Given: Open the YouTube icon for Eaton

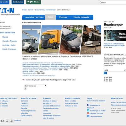Looking at the screenshot, I should click(88, 113).
